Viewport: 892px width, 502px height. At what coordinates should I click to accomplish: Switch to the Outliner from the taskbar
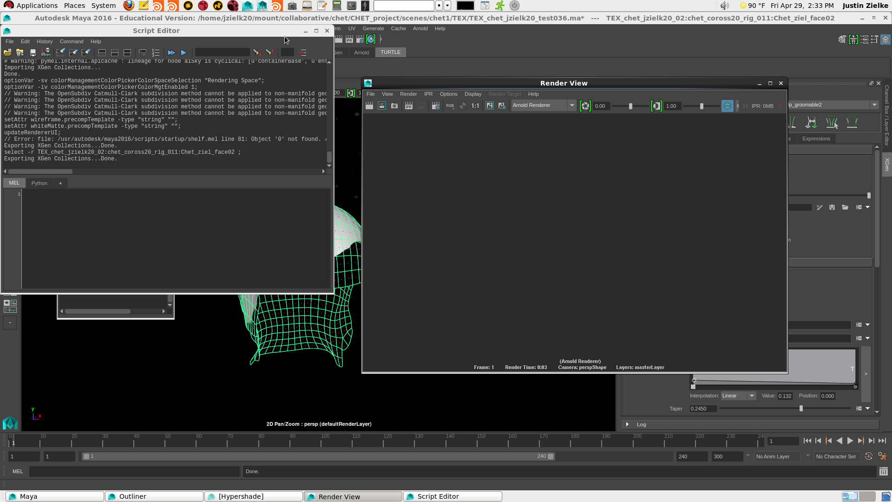pyautogui.click(x=154, y=496)
